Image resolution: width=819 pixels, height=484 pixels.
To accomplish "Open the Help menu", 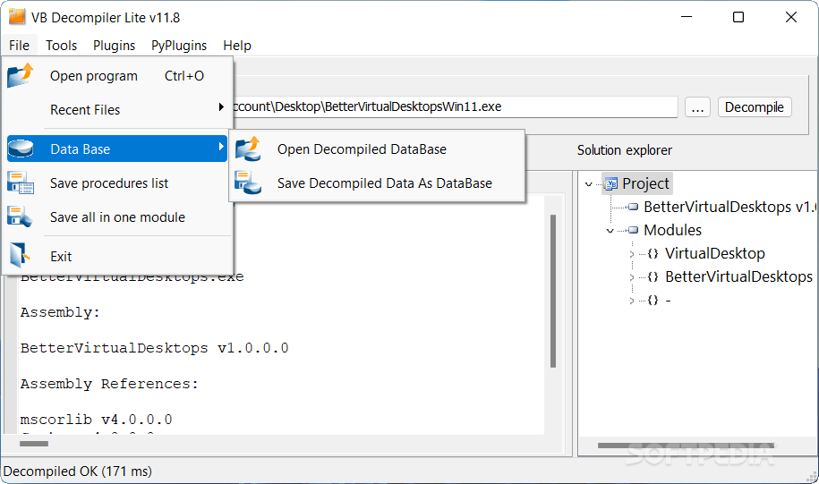I will (237, 46).
